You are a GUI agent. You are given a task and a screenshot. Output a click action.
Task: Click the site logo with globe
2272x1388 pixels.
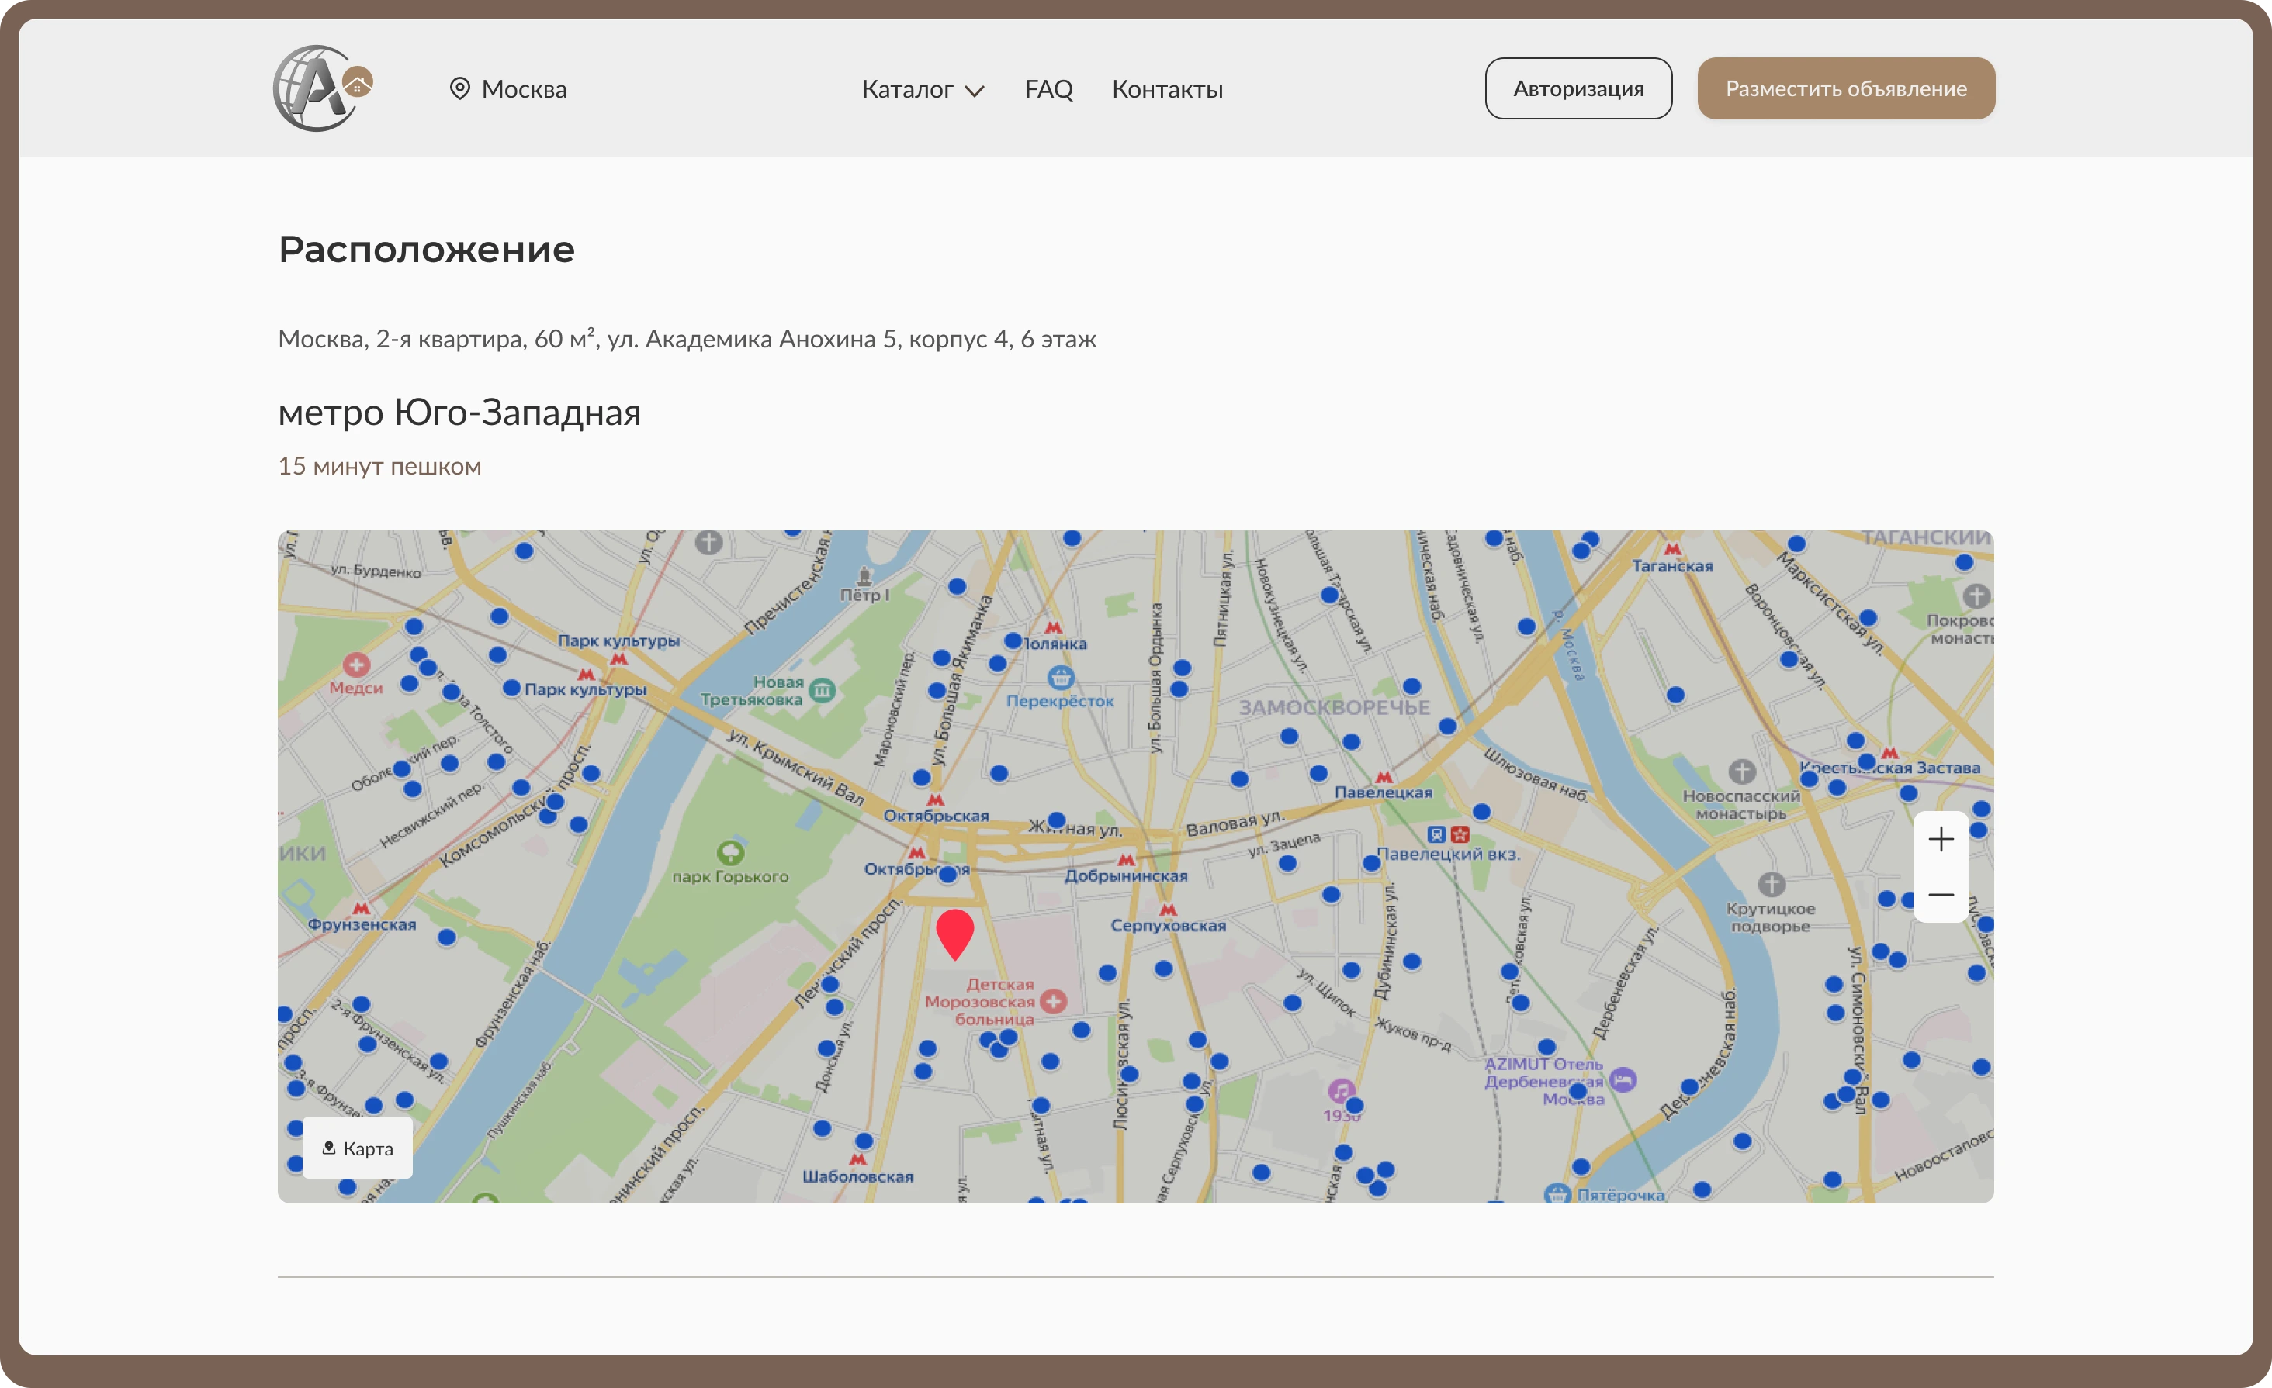323,88
